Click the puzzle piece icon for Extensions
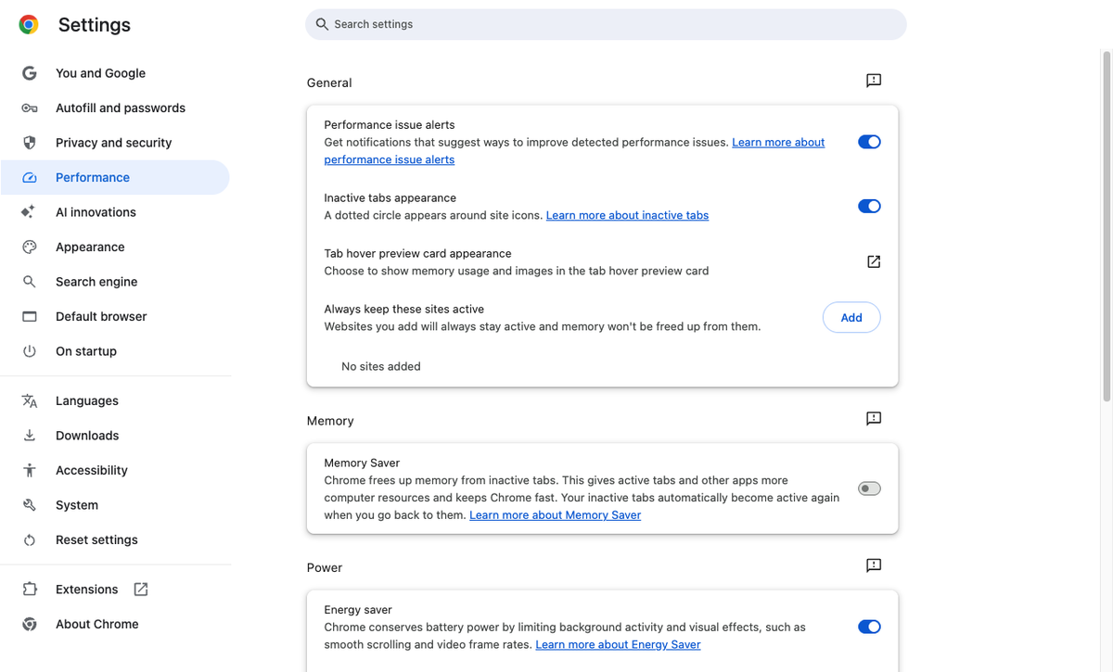The image size is (1113, 672). 30,590
